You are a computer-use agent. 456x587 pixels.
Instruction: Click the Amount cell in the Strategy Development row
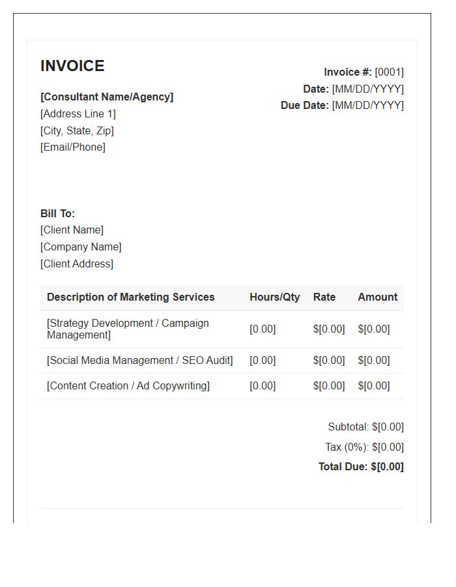(x=374, y=329)
